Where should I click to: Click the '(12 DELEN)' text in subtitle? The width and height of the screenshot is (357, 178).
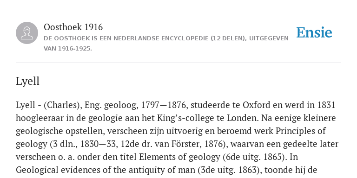point(229,38)
